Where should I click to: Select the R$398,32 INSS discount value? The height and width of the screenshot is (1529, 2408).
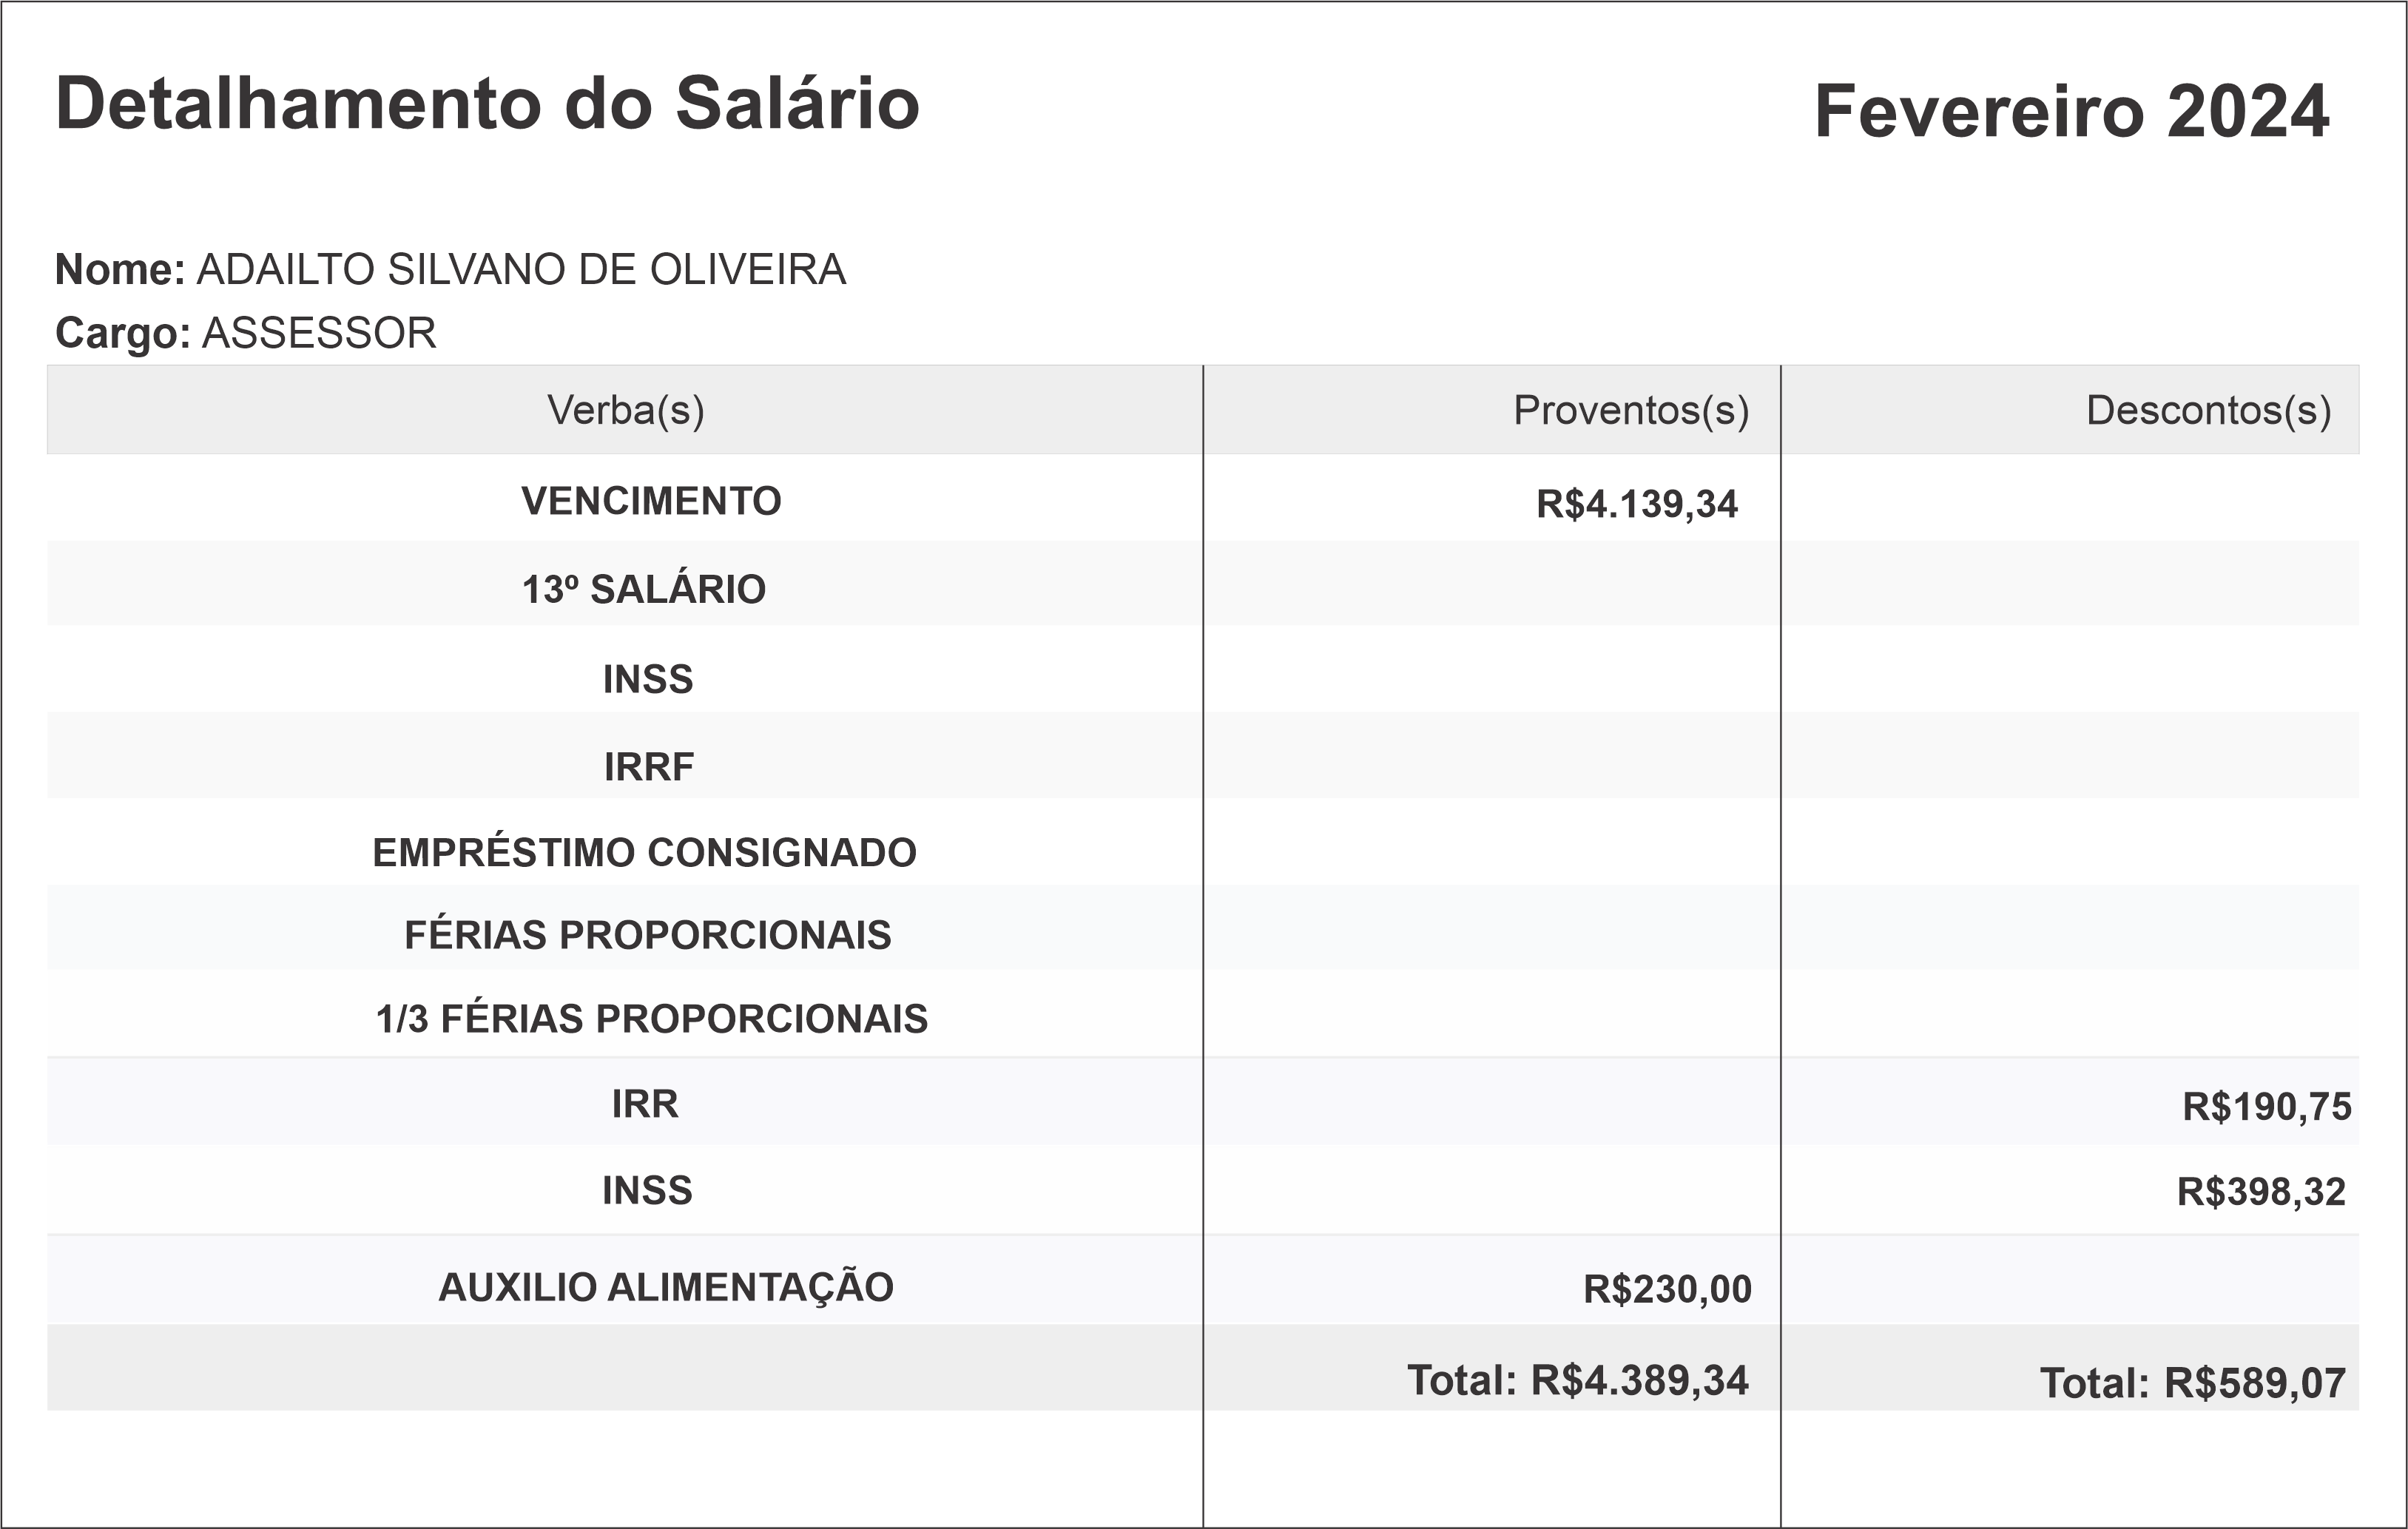point(2261,1192)
